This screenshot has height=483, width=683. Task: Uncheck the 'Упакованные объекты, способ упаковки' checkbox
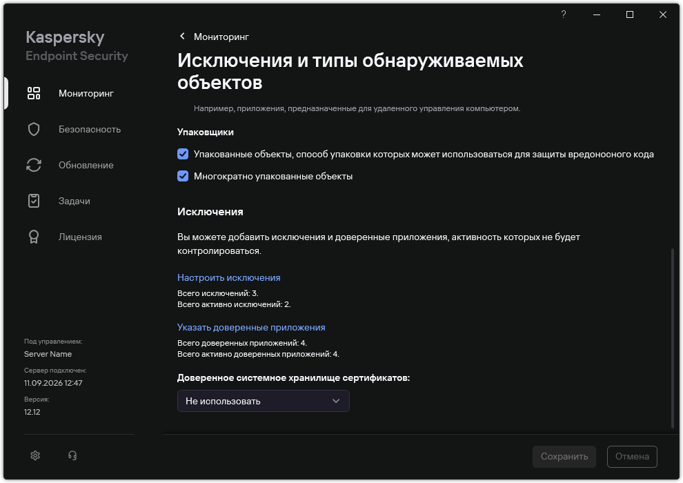click(183, 154)
